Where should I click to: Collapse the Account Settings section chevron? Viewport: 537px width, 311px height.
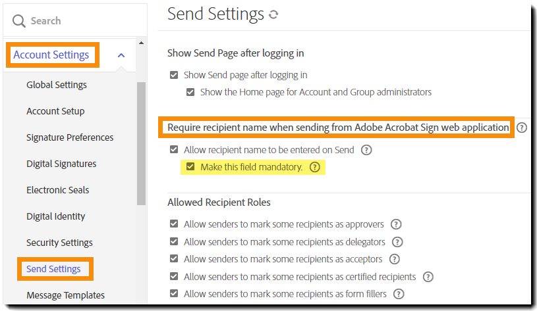[121, 55]
